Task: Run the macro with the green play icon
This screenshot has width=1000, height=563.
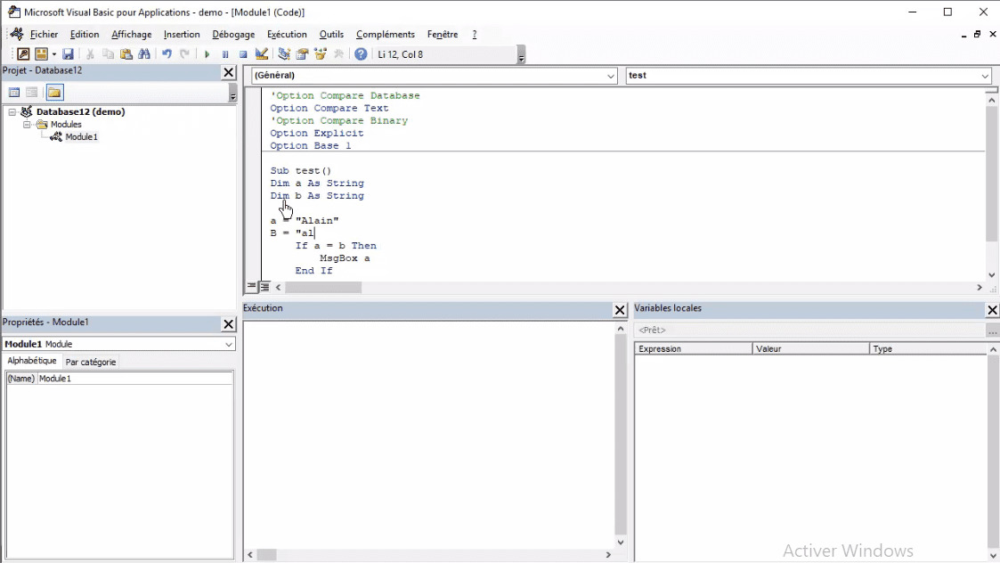Action: pos(207,54)
